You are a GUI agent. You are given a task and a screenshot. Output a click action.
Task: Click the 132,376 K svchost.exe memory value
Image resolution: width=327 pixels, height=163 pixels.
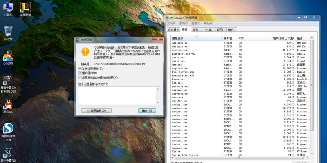point(287,108)
